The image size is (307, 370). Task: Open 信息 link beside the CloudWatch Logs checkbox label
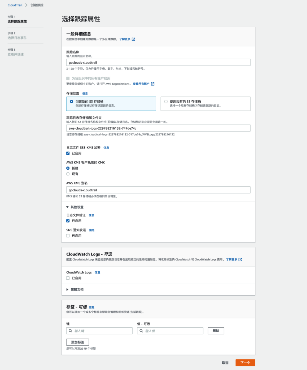pos(98,272)
